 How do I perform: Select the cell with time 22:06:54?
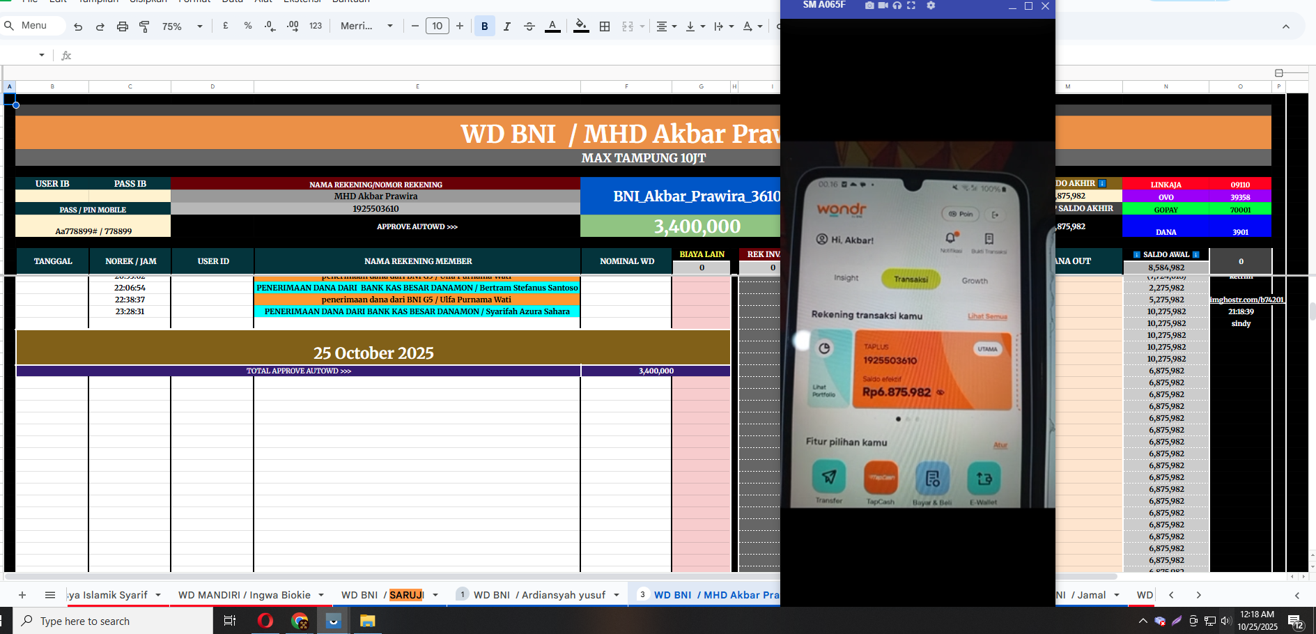(130, 288)
